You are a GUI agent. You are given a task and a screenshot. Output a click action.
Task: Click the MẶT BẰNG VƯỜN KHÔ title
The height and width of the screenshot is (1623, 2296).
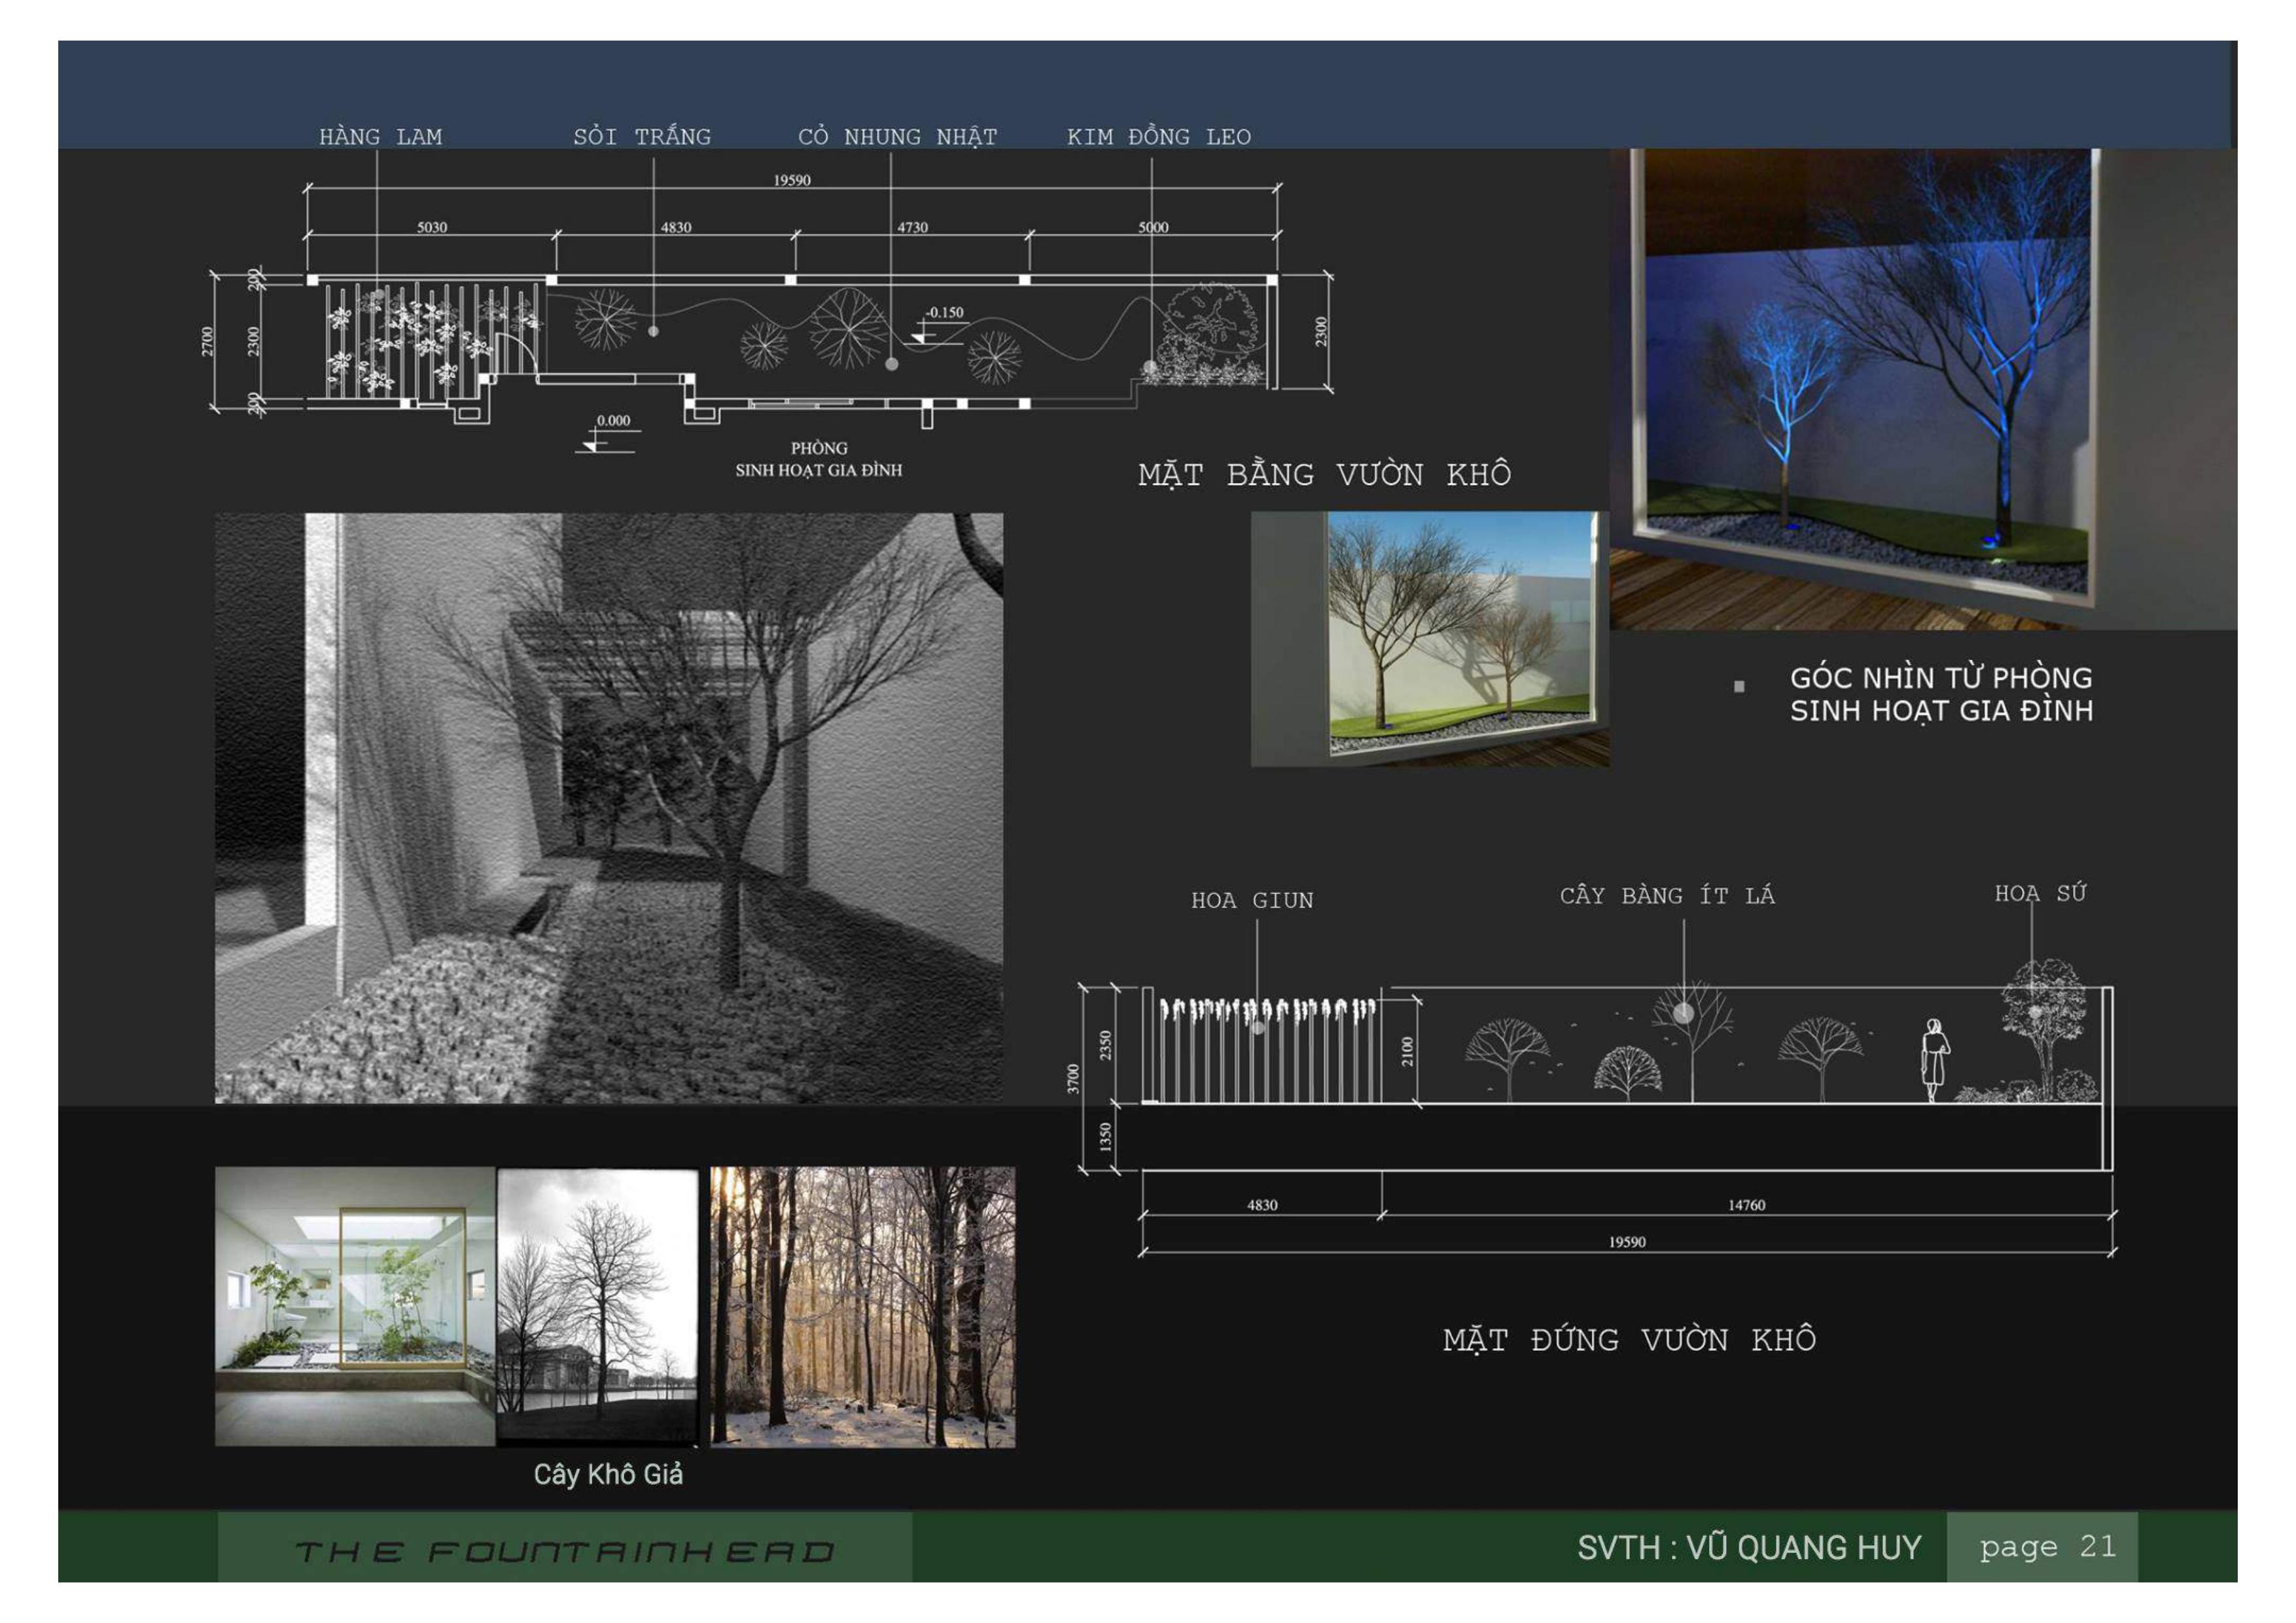tap(1324, 474)
